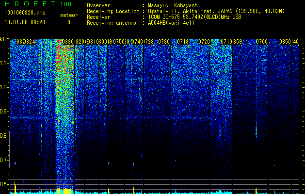Image resolution: width=305 pixels, height=194 pixels.
Task: Click the 0730 time marker
Action: tap(164, 42)
